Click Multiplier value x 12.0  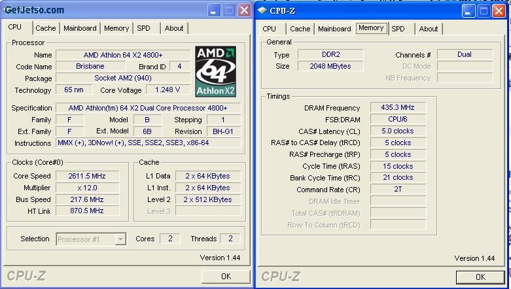(x=87, y=188)
